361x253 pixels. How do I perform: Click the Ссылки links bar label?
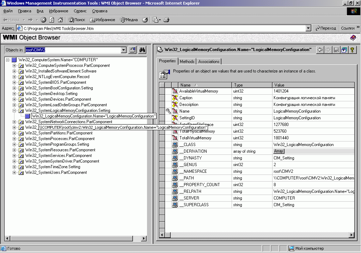348,28
